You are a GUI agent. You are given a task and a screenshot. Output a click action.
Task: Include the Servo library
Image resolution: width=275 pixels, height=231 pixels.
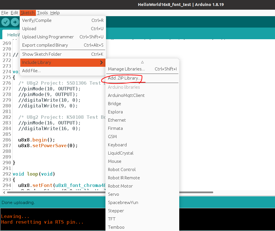coord(142,194)
